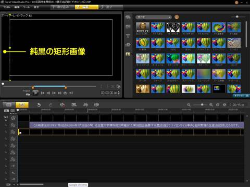Open the Options panel button
250x187 pixels.
point(241,96)
